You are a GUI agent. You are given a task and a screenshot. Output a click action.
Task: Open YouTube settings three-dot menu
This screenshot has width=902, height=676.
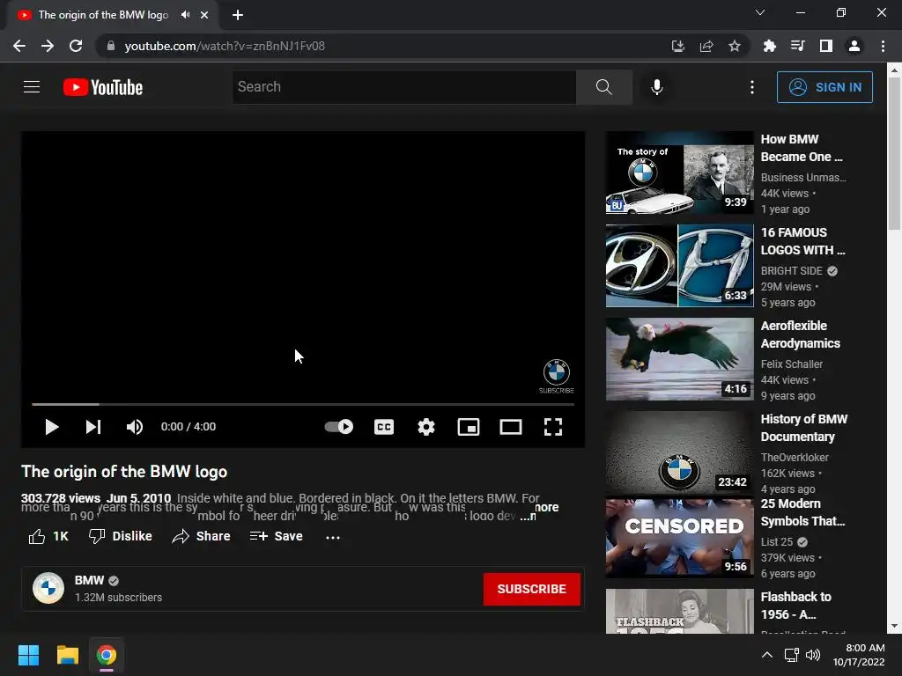point(752,87)
